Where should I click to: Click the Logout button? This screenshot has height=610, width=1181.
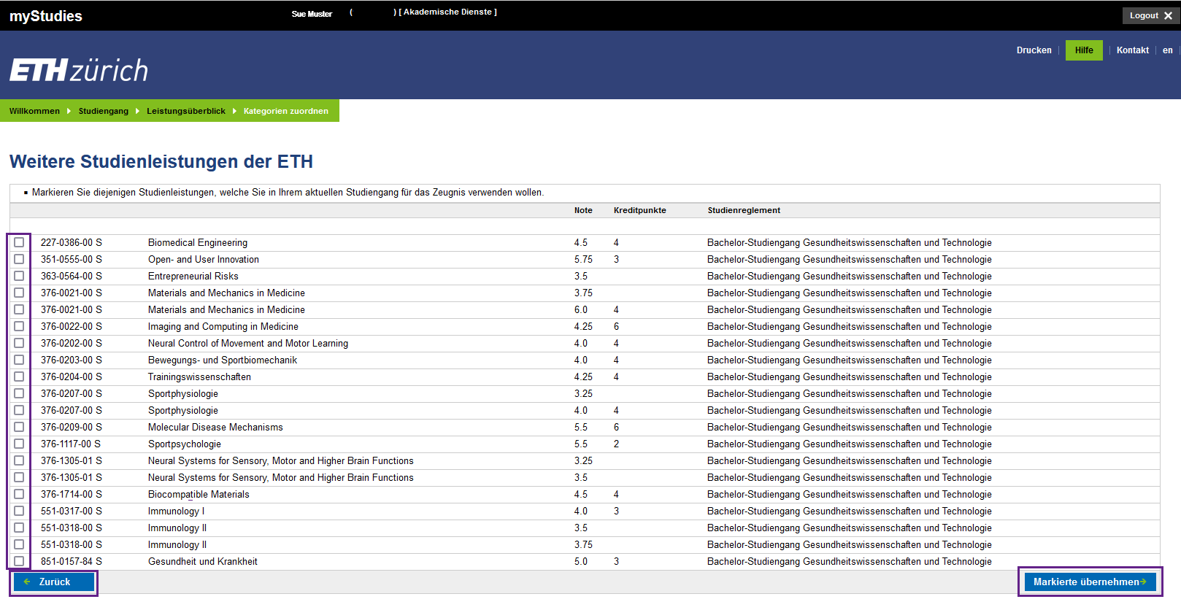(1151, 15)
